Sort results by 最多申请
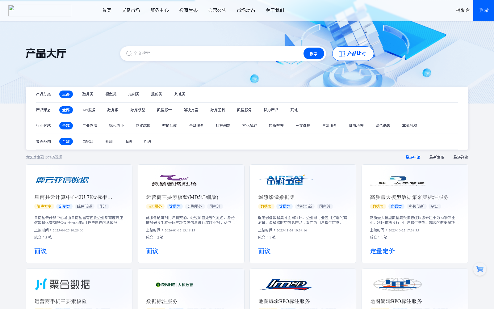 (x=413, y=157)
